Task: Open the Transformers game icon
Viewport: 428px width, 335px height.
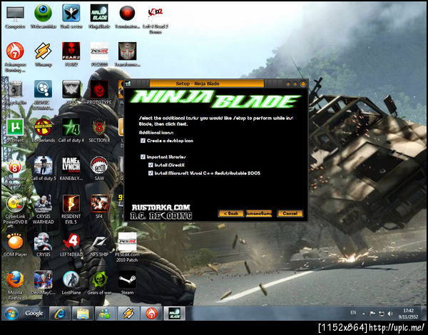Action: click(127, 54)
